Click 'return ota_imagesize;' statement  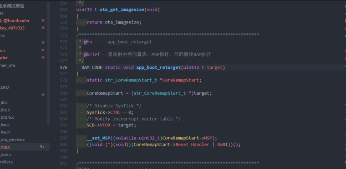click(114, 22)
